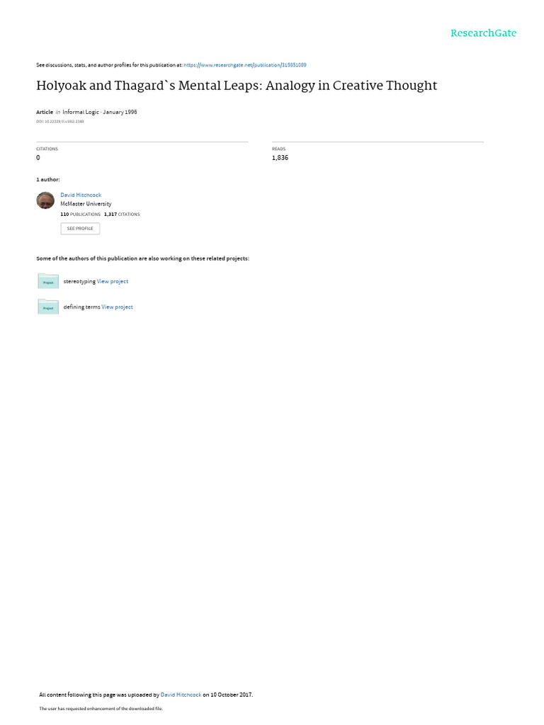The width and height of the screenshot is (544, 725).
Task: Open View project link for stereotyping
Action: tap(113, 281)
